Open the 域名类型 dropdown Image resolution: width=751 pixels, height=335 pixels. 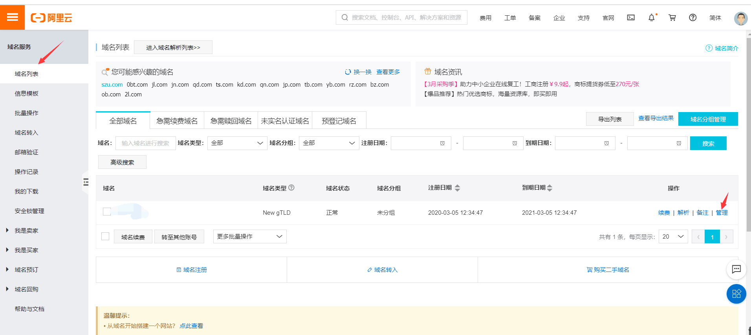(x=237, y=143)
